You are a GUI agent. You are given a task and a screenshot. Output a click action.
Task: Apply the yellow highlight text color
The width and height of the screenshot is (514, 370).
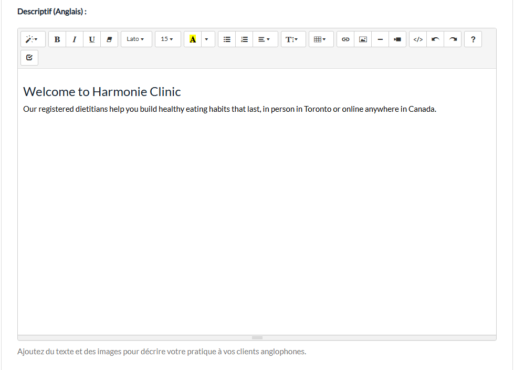(x=193, y=39)
